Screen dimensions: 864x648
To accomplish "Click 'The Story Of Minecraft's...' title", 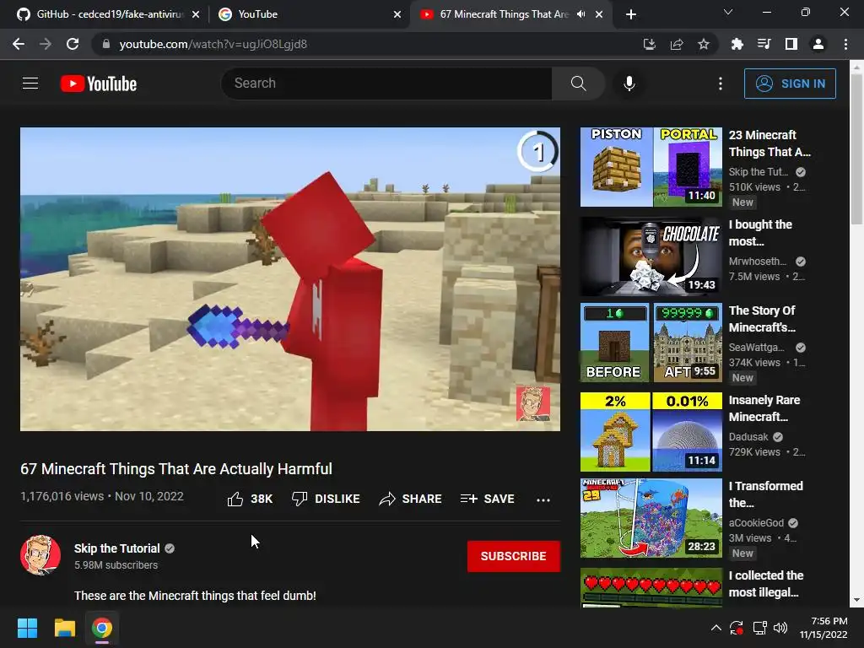I will pyautogui.click(x=762, y=319).
